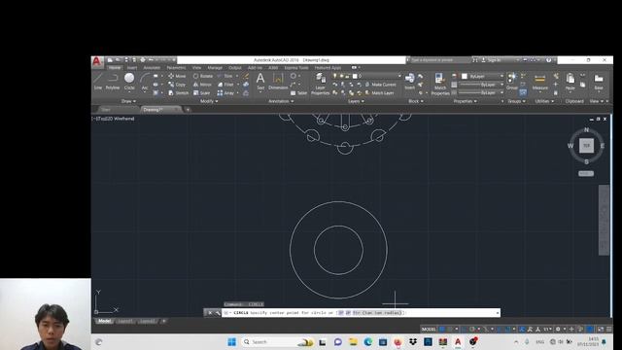Expand the Groups panel
Viewport: 622px width, 350px height.
click(516, 101)
